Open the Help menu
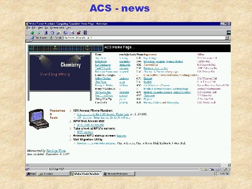The width and height of the screenshot is (252, 189). coord(68,28)
